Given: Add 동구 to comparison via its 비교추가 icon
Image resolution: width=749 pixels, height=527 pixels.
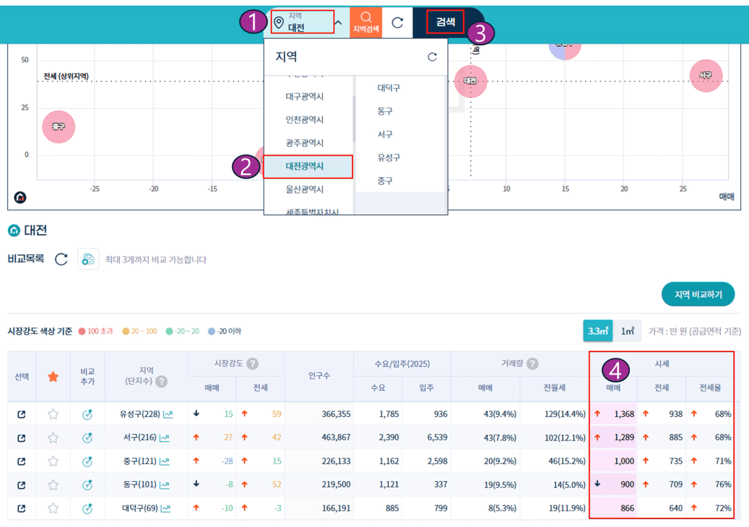Looking at the screenshot, I should coord(87,485).
